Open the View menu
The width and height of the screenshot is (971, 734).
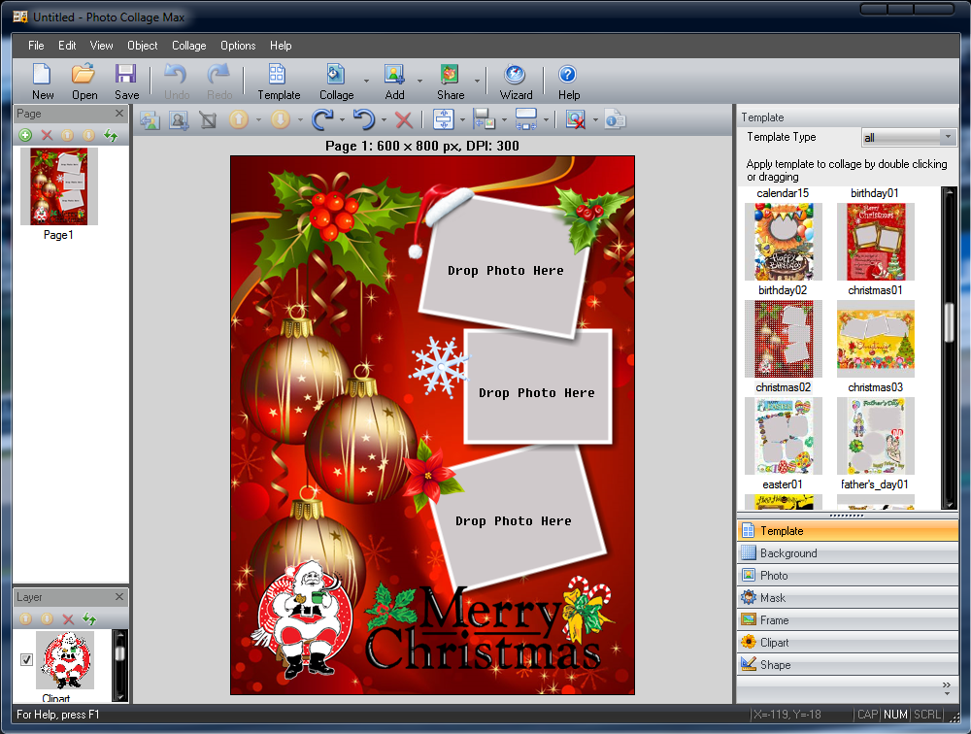(x=102, y=46)
